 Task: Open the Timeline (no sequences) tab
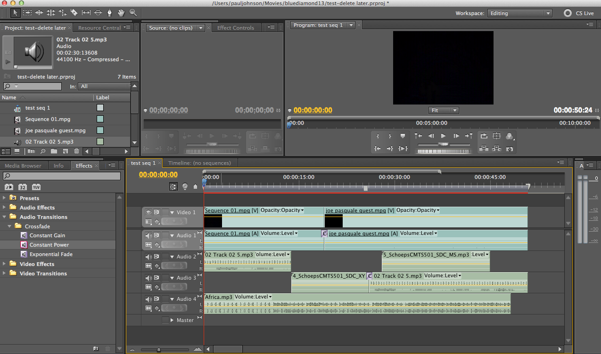[200, 163]
